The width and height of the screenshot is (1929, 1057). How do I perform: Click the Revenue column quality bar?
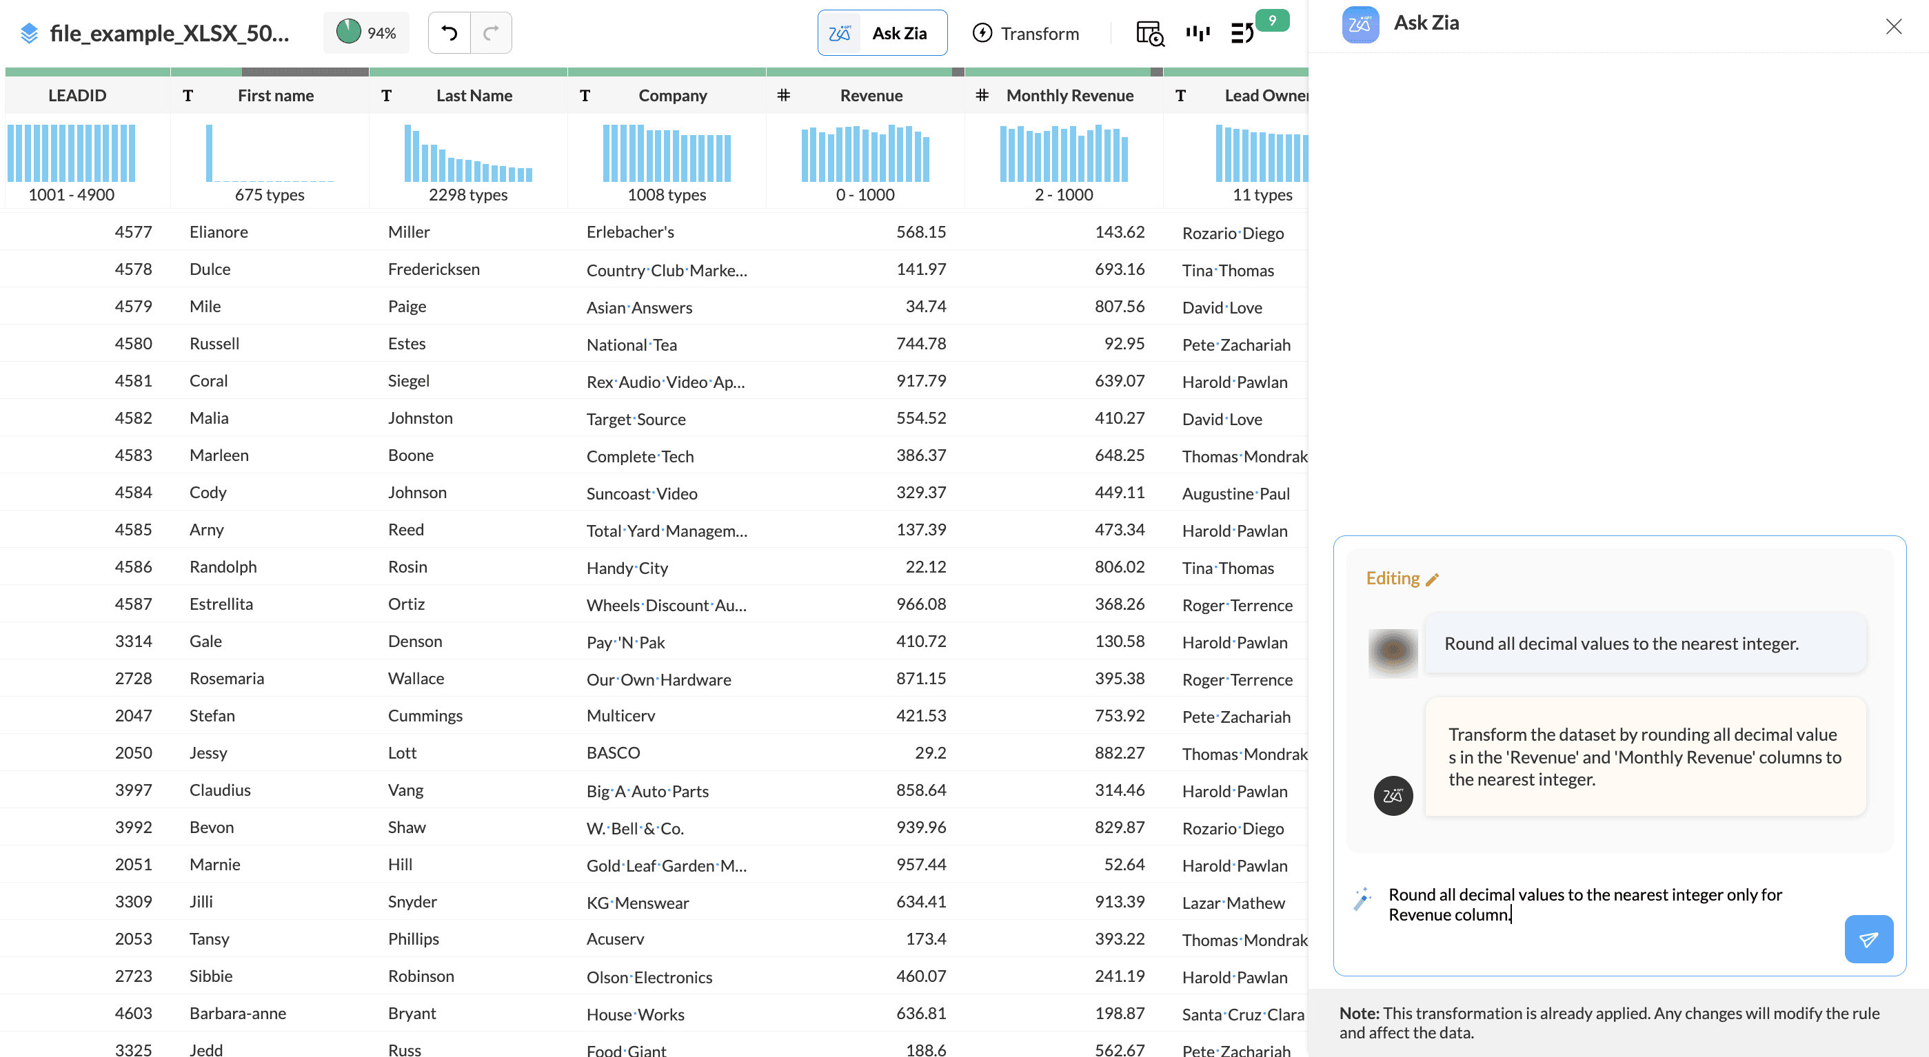click(x=865, y=72)
